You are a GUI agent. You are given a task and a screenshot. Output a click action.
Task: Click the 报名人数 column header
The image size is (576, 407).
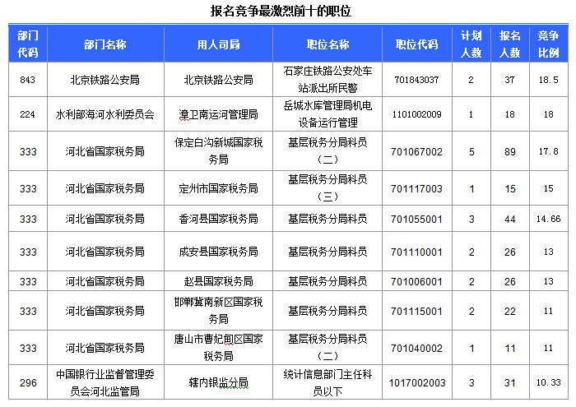(510, 44)
